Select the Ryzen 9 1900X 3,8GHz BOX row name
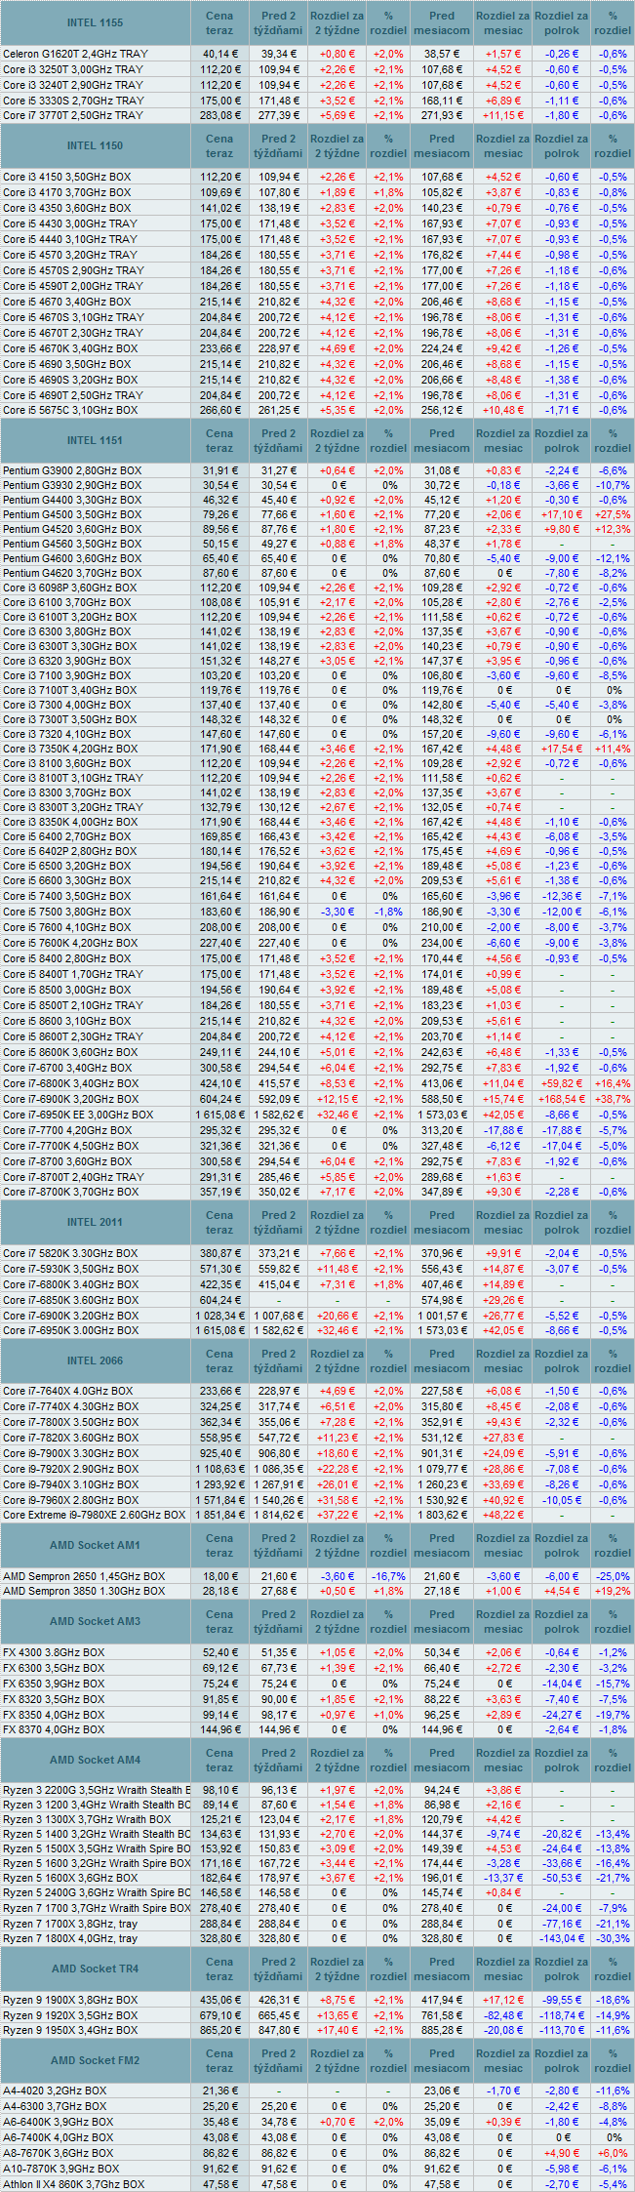635x2192 pixels. click(x=70, y=2000)
